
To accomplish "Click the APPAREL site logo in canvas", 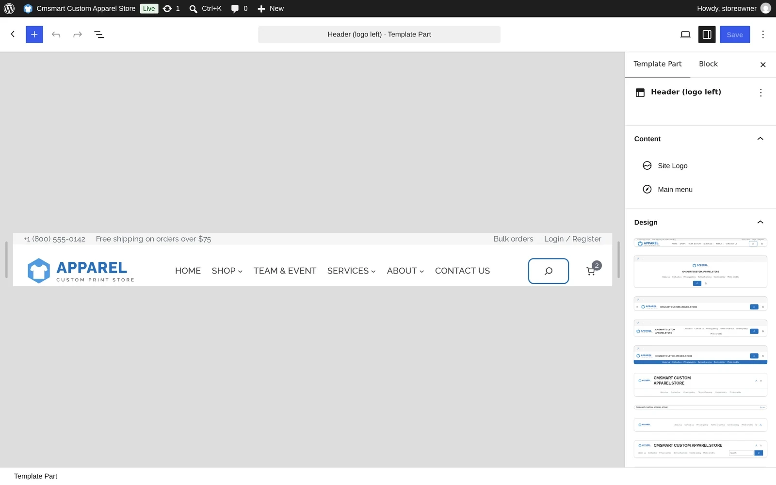I will [81, 271].
